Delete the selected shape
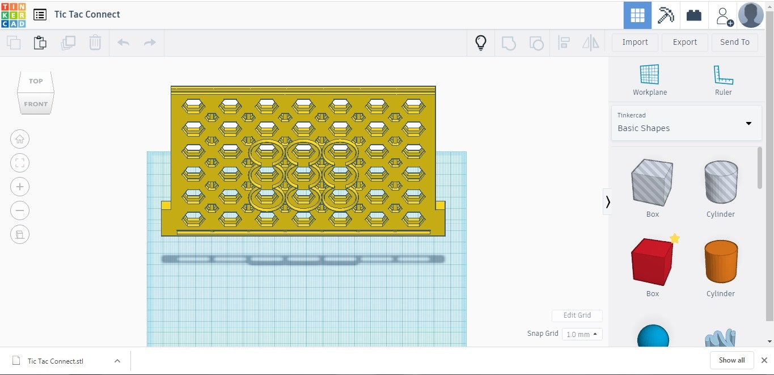This screenshot has height=375, width=774. click(x=95, y=42)
